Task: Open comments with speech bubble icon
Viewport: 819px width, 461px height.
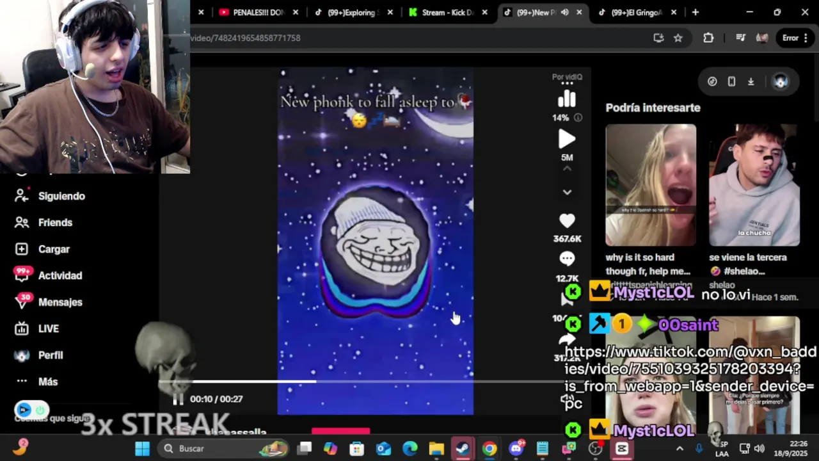Action: [567, 259]
